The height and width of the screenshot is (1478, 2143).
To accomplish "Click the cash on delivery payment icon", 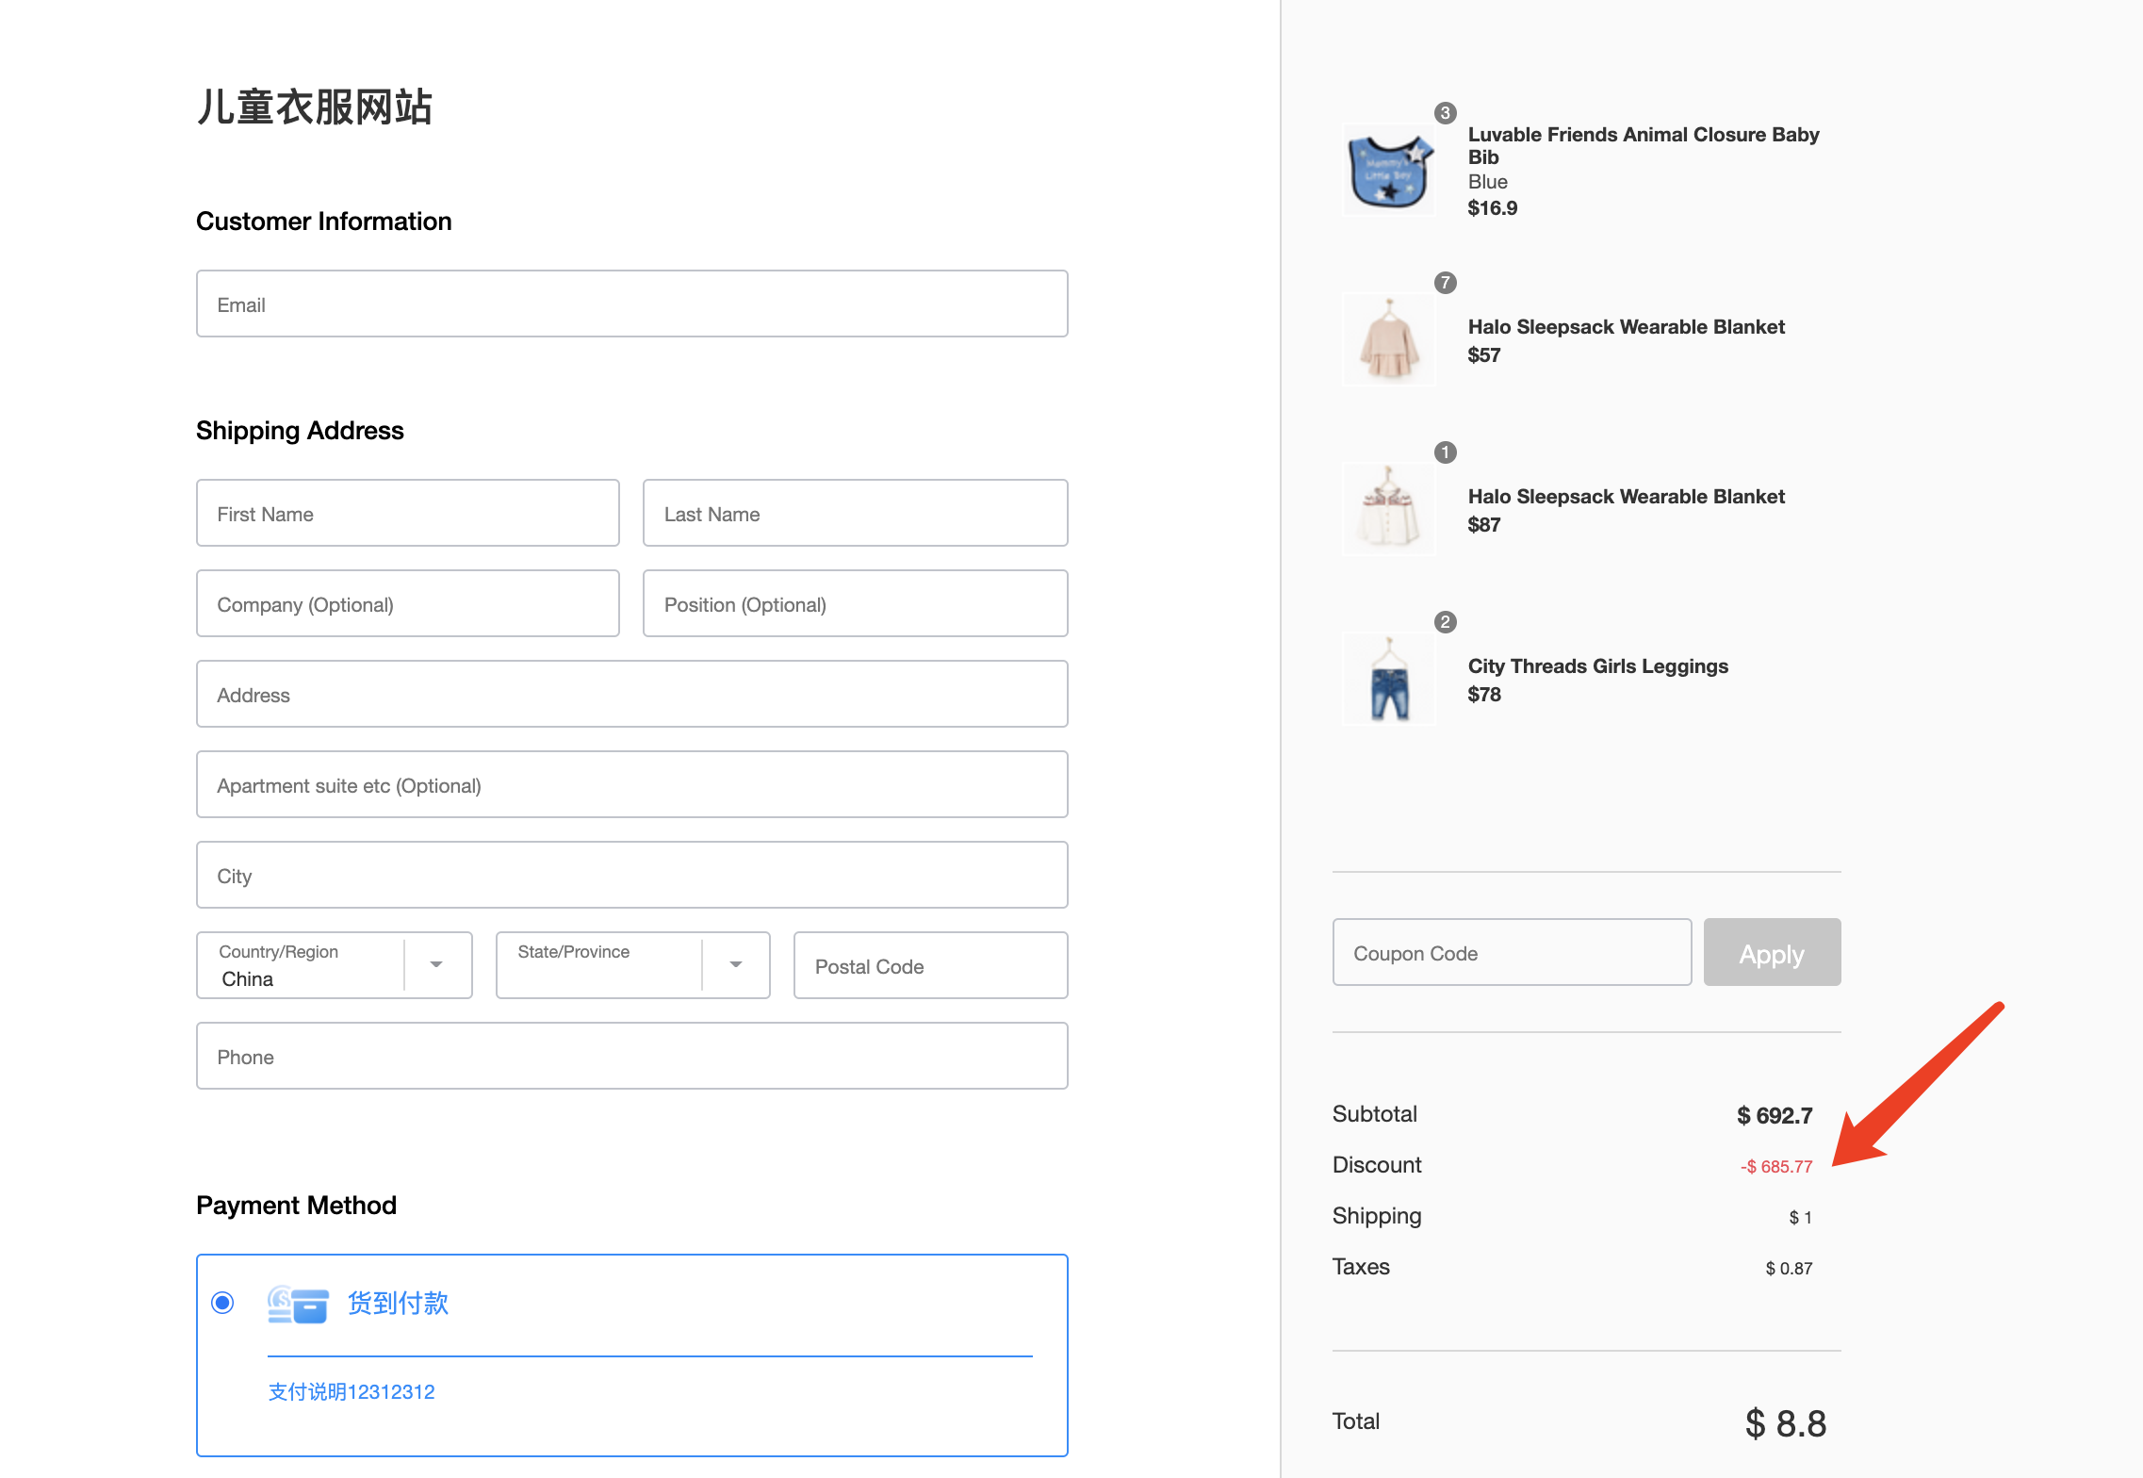I will pos(298,1305).
